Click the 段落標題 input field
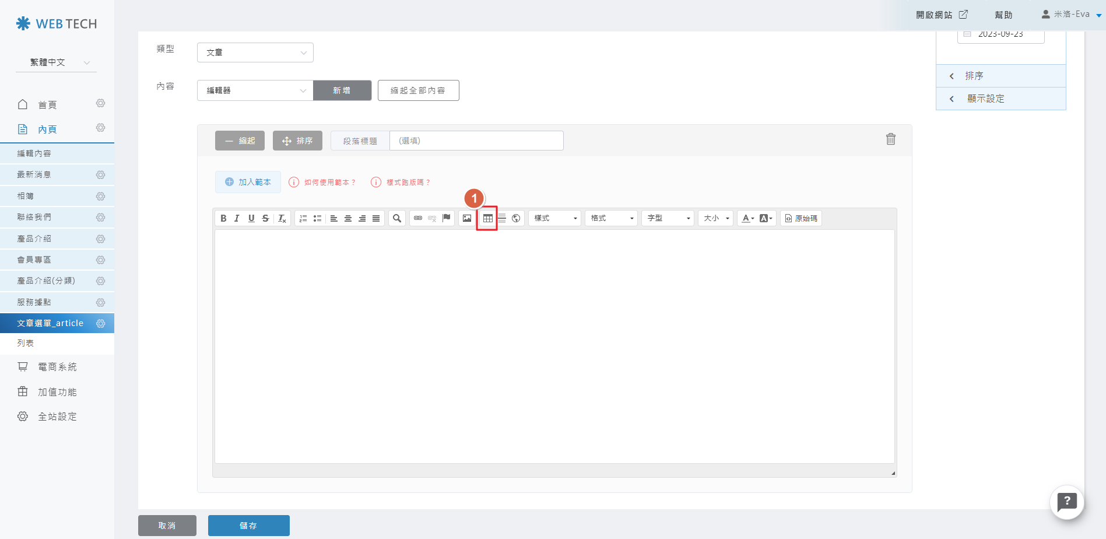 point(476,141)
